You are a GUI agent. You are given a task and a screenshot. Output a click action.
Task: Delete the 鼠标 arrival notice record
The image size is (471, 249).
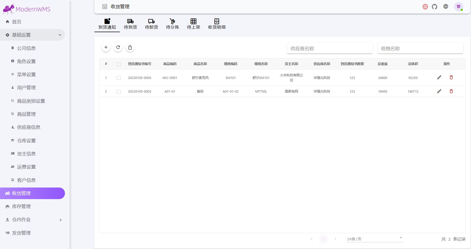[x=451, y=91]
